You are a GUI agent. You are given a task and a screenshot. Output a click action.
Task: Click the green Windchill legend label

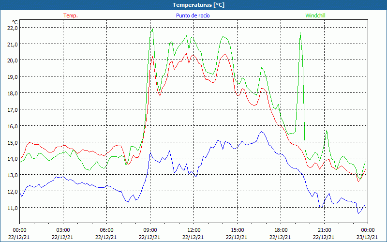[315, 15]
